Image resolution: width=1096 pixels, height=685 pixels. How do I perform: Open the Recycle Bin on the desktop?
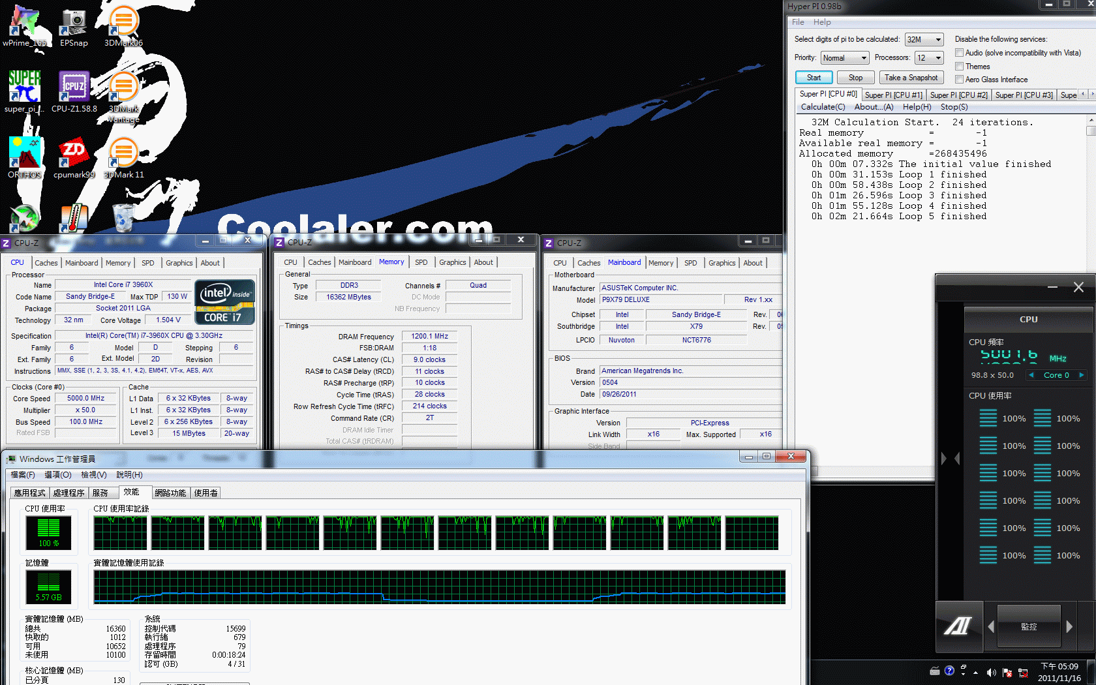click(x=123, y=218)
